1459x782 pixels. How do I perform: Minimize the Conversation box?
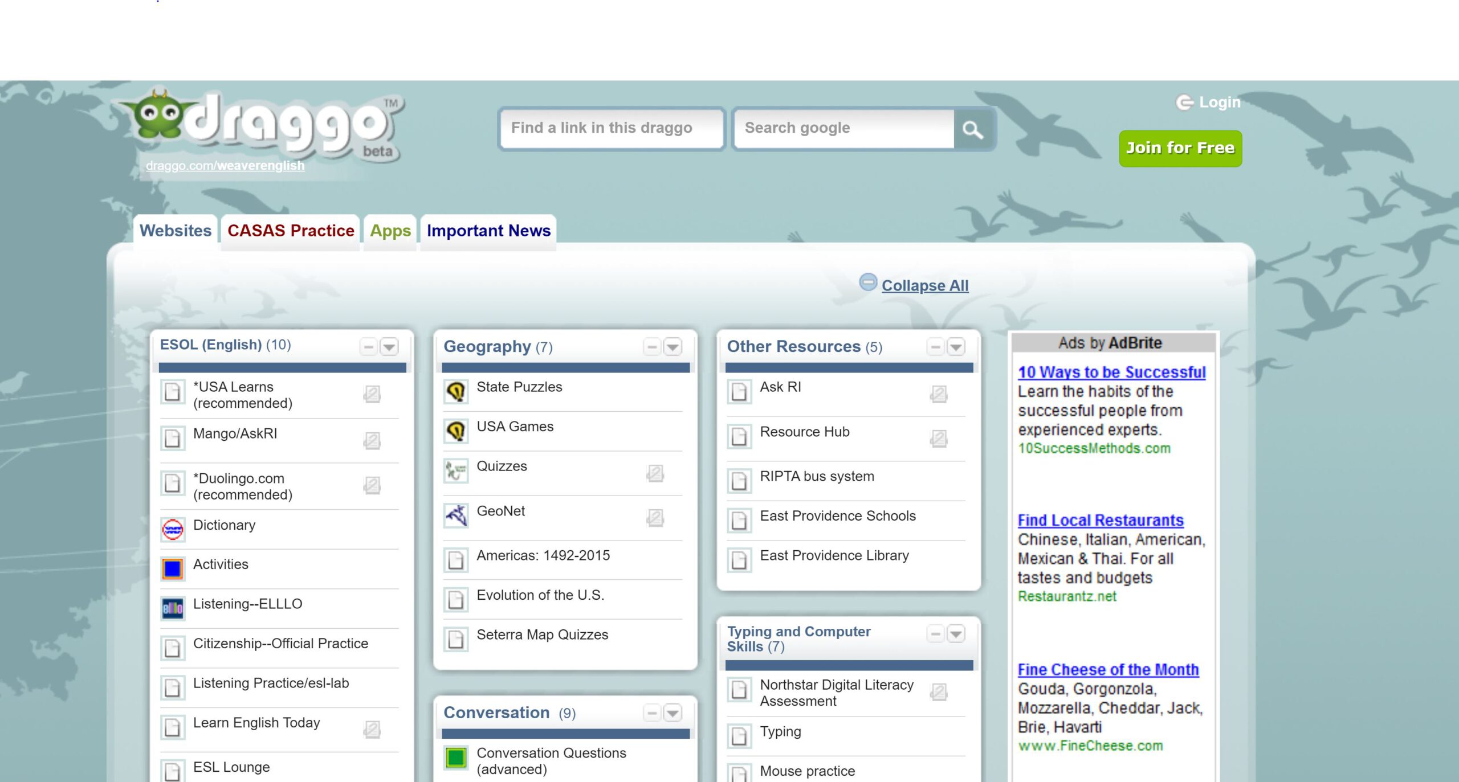tap(652, 713)
